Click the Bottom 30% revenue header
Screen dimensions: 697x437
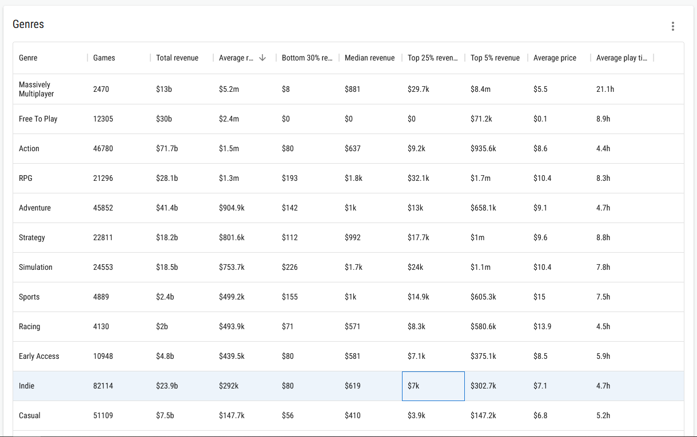[x=307, y=58]
